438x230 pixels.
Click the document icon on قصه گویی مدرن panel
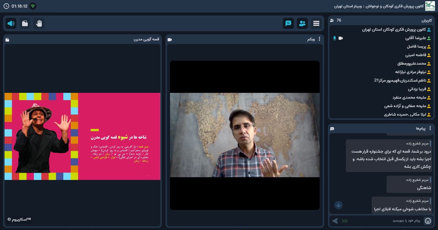[7, 40]
